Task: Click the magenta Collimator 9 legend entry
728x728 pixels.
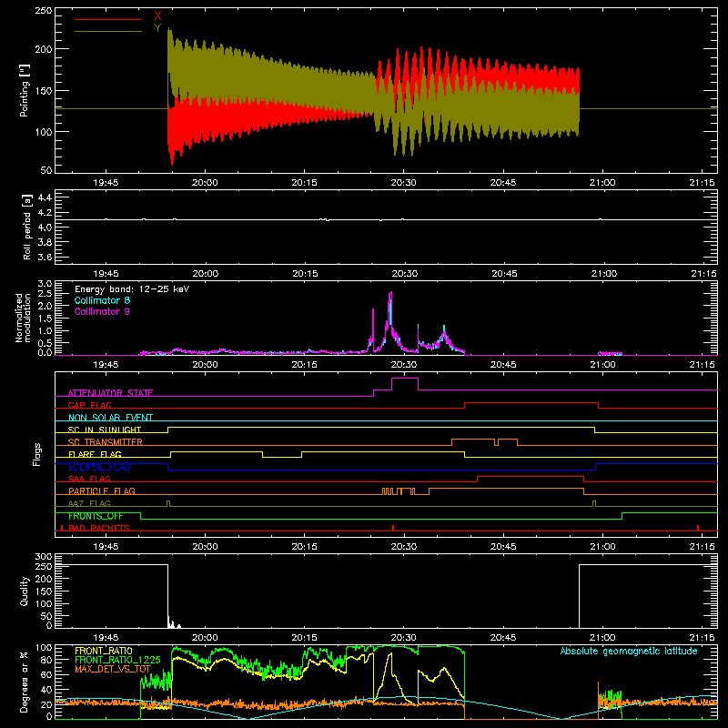Action: [x=102, y=311]
